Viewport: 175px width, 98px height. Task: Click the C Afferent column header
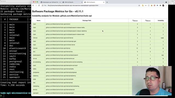click(x=135, y=21)
